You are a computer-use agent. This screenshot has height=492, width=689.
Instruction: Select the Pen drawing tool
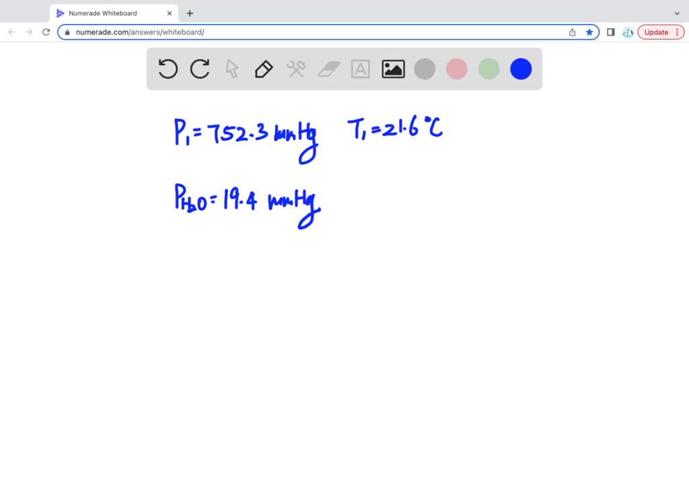pyautogui.click(x=263, y=69)
